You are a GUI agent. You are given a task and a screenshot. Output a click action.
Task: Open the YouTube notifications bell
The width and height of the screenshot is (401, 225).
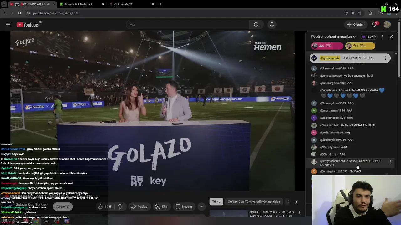coord(374,25)
